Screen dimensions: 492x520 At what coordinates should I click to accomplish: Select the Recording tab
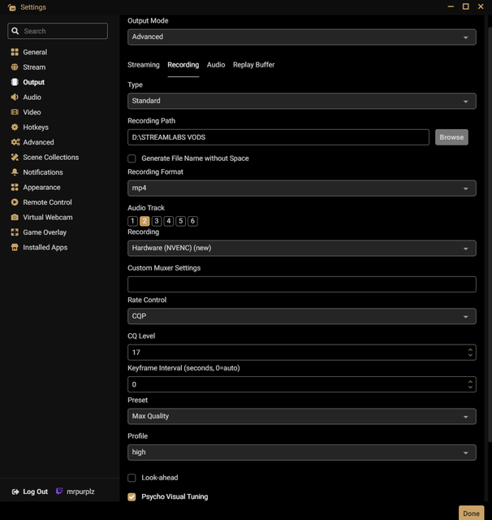click(x=183, y=65)
